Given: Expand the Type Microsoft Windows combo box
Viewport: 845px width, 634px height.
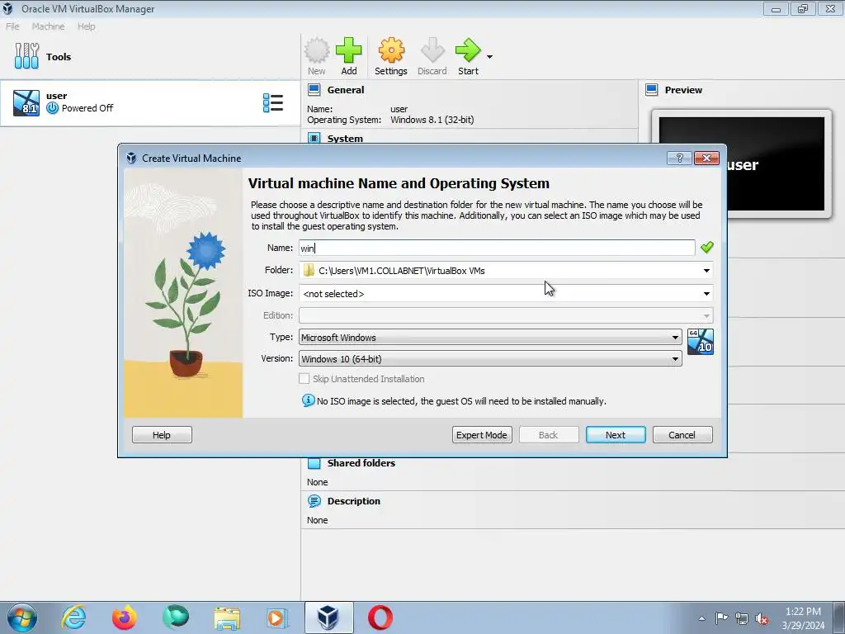Looking at the screenshot, I should pyautogui.click(x=490, y=338).
